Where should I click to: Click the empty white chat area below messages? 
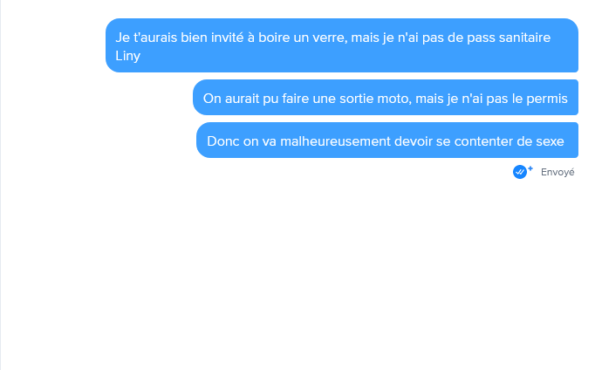coord(297,273)
